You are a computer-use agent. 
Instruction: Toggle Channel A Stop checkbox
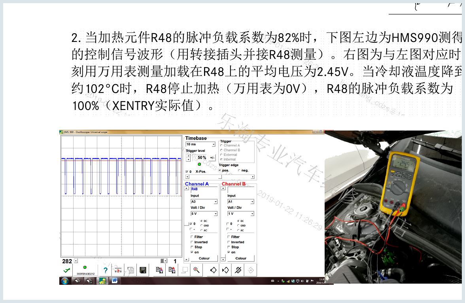point(192,247)
